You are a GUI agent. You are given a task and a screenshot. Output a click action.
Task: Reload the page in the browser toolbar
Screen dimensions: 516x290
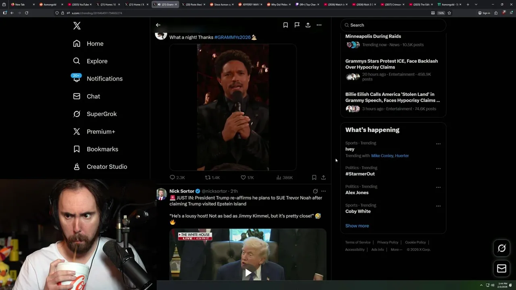pos(27,13)
